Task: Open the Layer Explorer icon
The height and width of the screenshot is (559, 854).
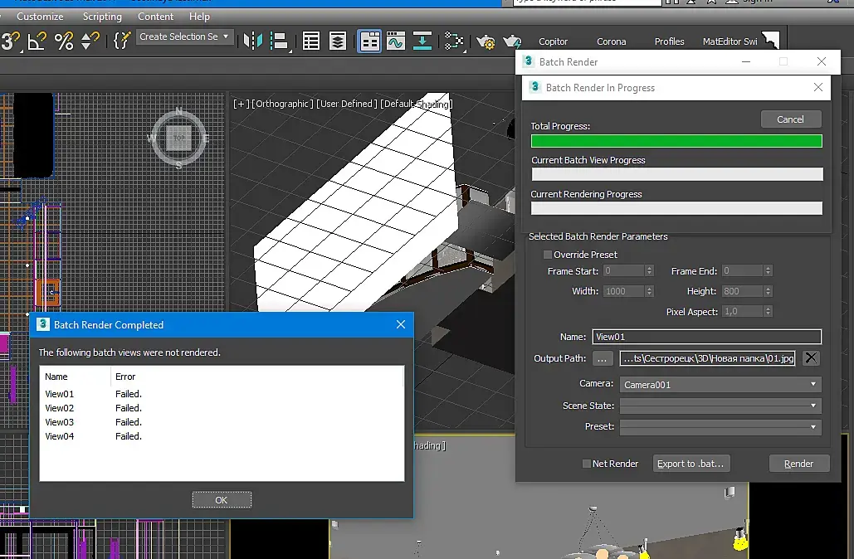Action: point(338,41)
